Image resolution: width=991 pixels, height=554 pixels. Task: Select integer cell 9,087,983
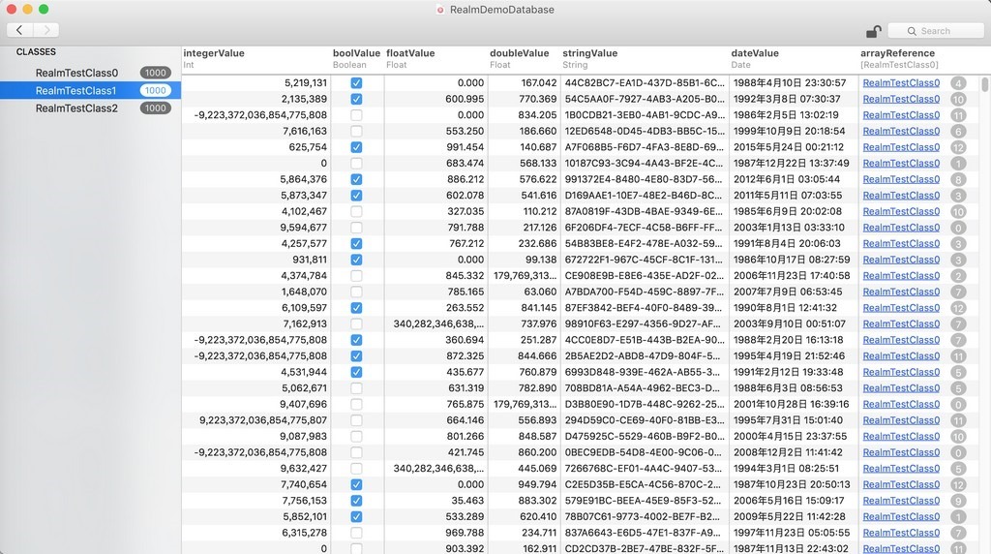255,437
